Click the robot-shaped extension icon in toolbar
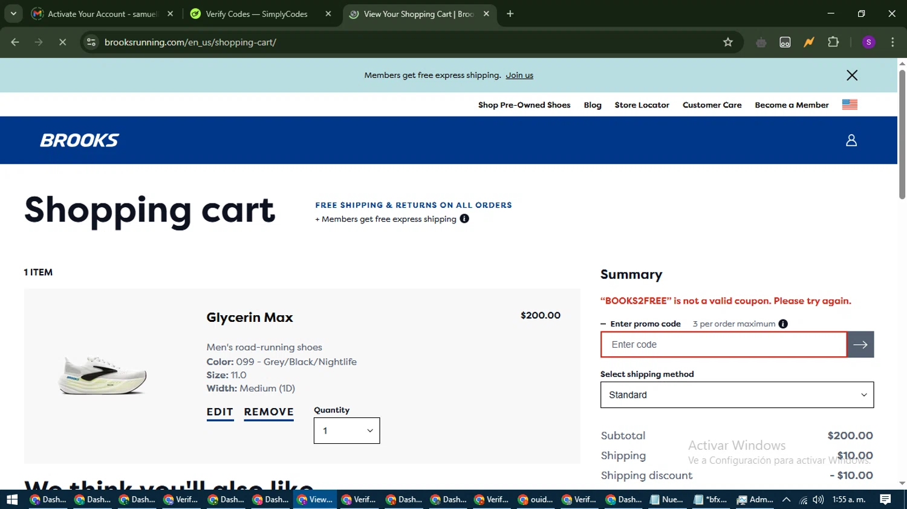Viewport: 907px width, 509px height. (x=761, y=42)
